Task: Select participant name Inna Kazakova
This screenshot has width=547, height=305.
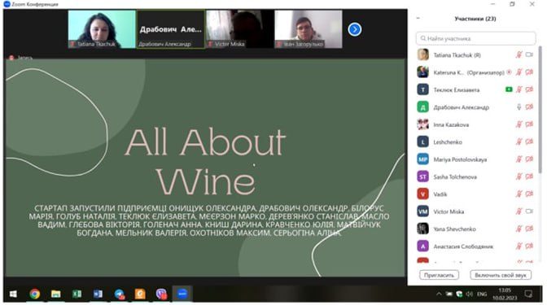Action: click(451, 124)
